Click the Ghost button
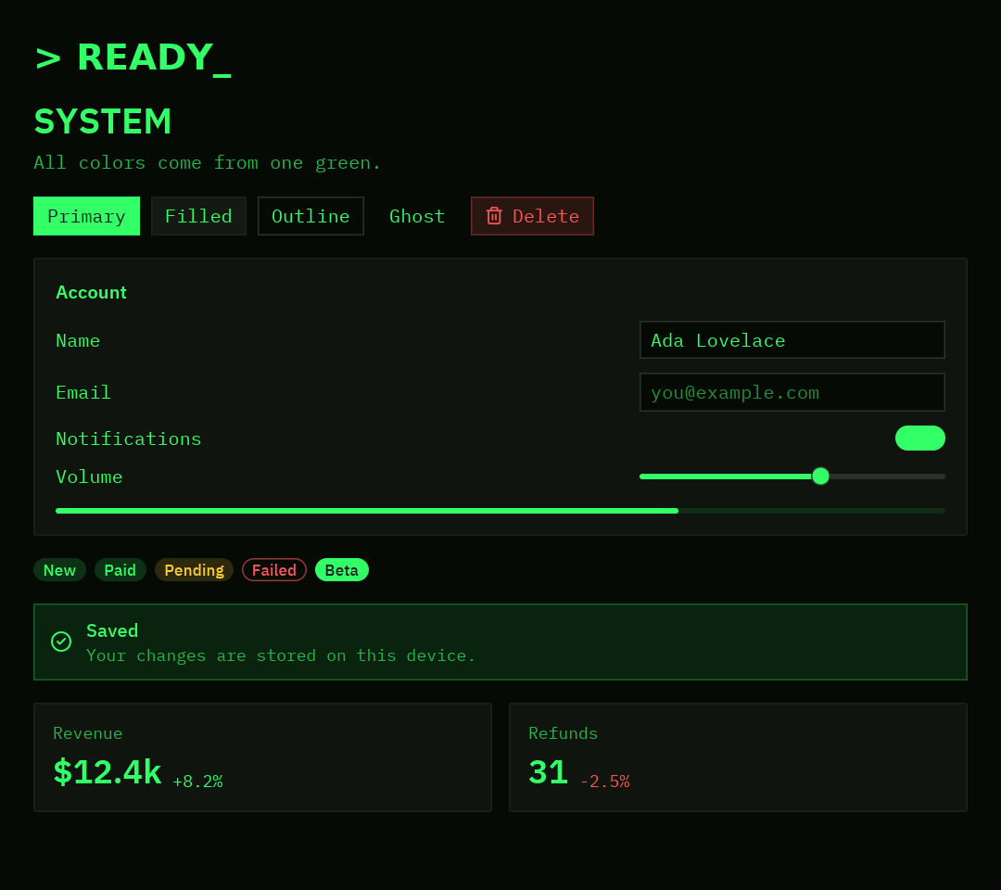This screenshot has height=890, width=1001. [x=417, y=216]
